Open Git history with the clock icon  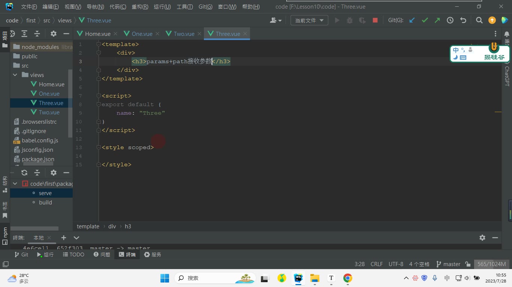(x=450, y=21)
